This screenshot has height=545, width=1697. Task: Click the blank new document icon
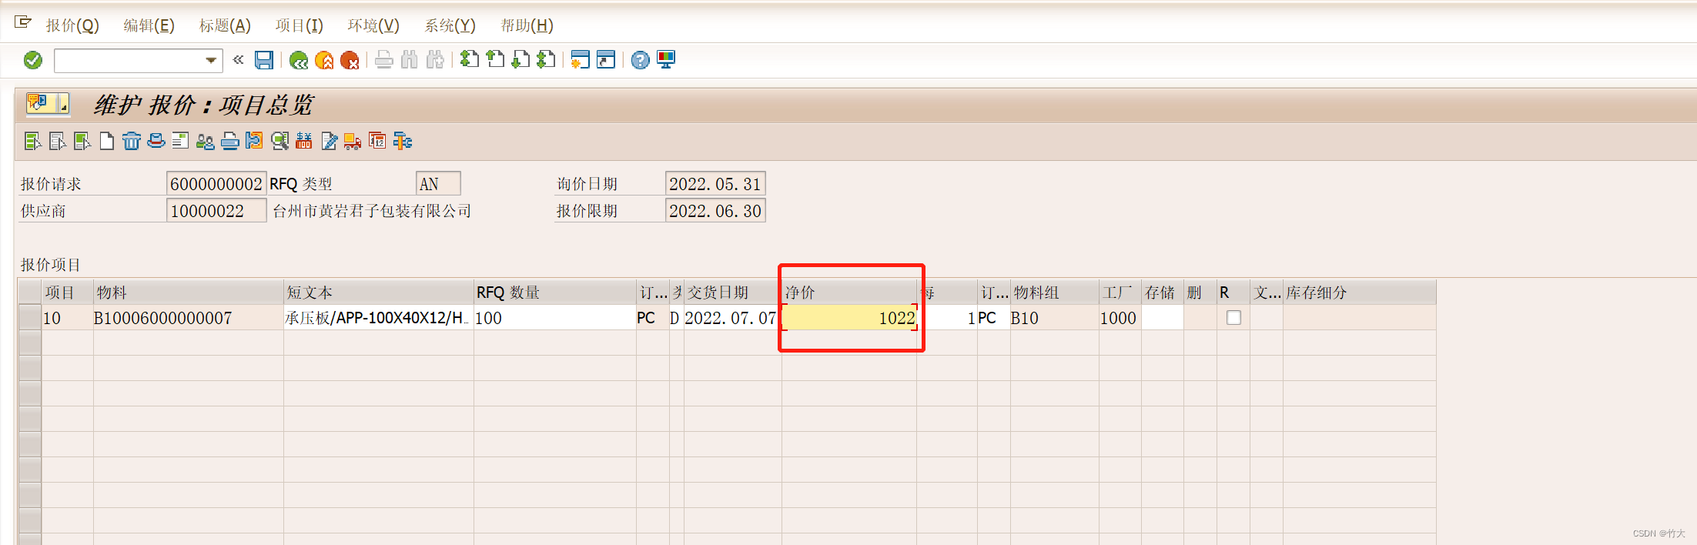107,141
